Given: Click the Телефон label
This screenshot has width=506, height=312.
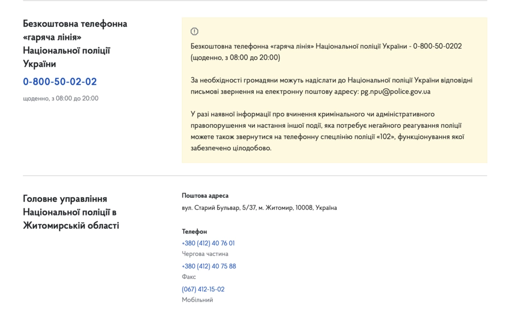Looking at the screenshot, I should 194,231.
